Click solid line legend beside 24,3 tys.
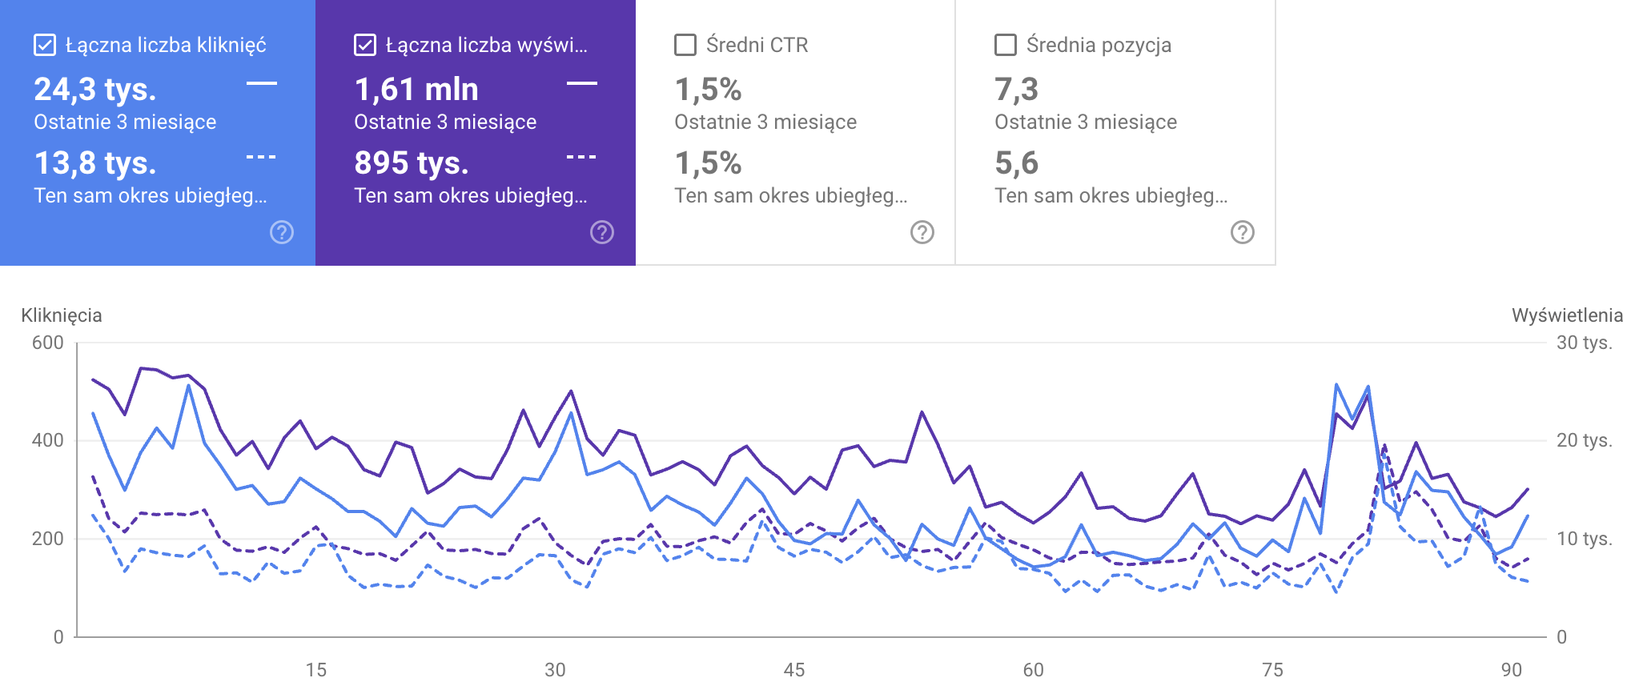Viewport: 1635px width, 698px height. click(x=261, y=83)
